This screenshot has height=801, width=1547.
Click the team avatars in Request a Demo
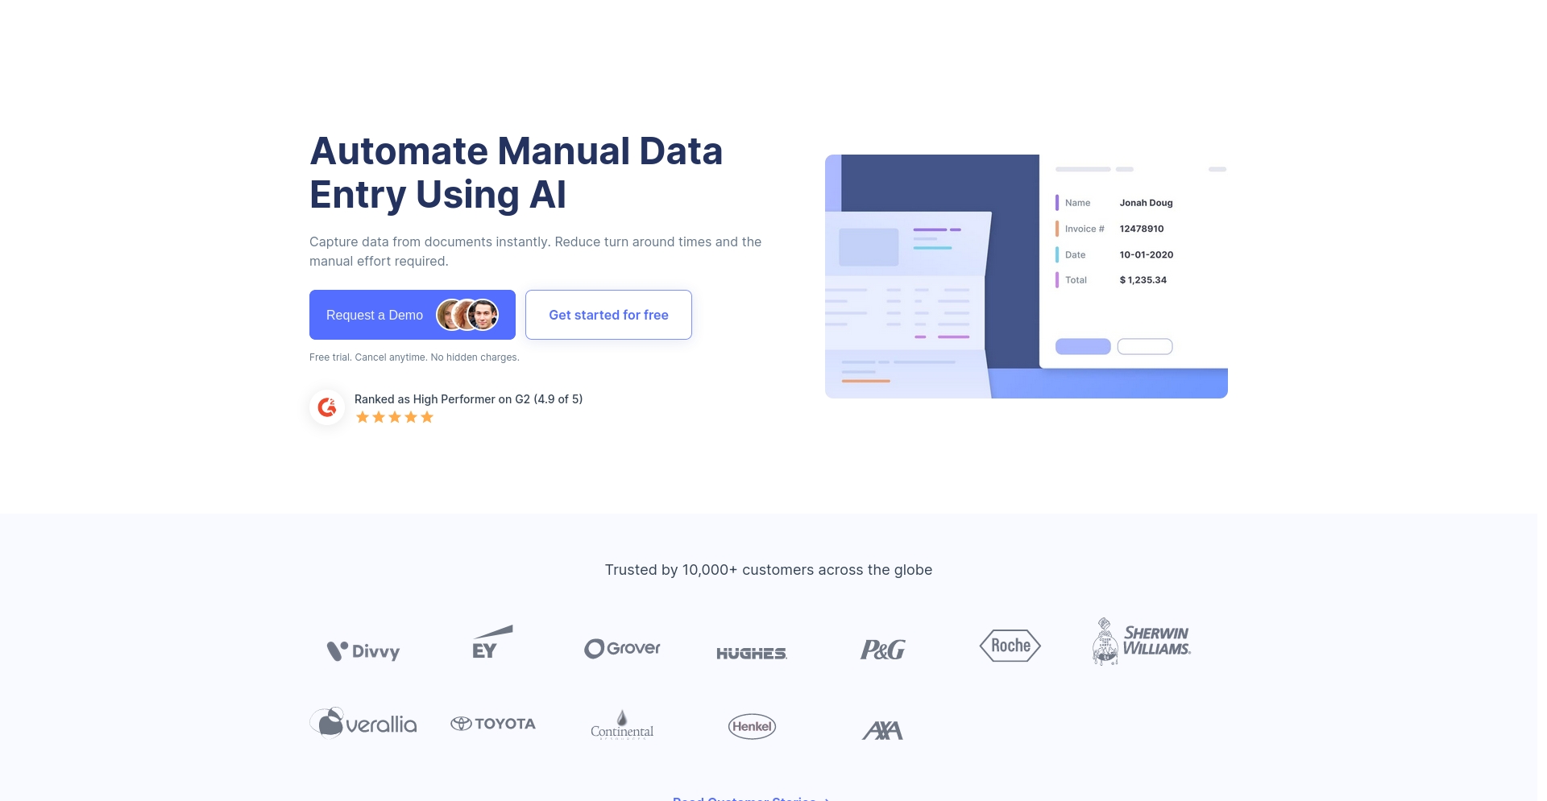tap(467, 315)
